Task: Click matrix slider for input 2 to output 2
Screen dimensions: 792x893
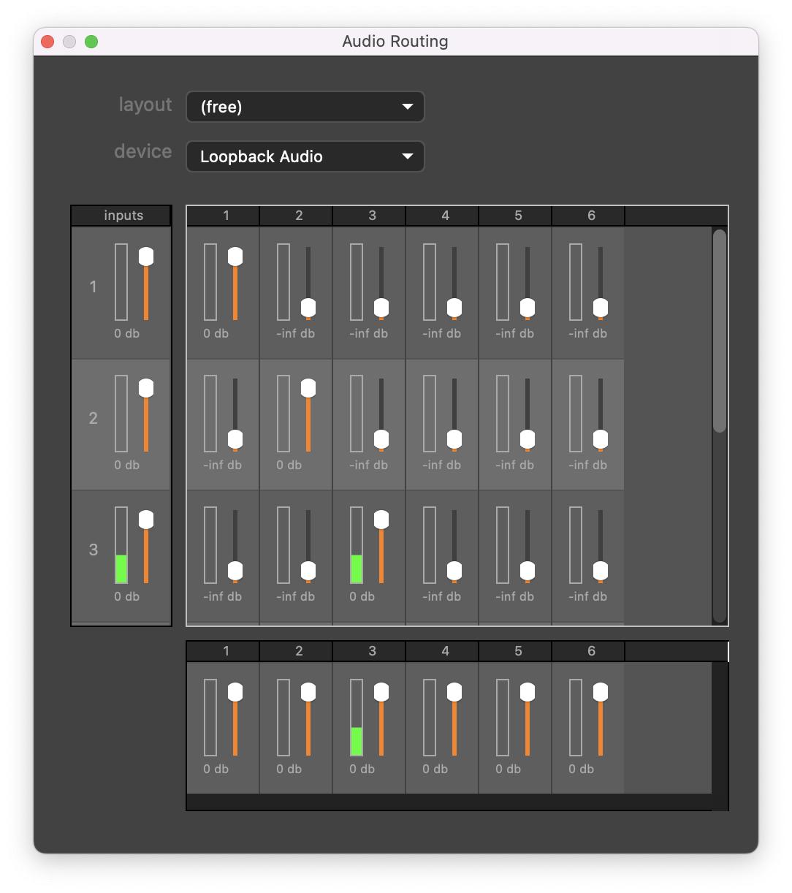Action: click(x=308, y=388)
